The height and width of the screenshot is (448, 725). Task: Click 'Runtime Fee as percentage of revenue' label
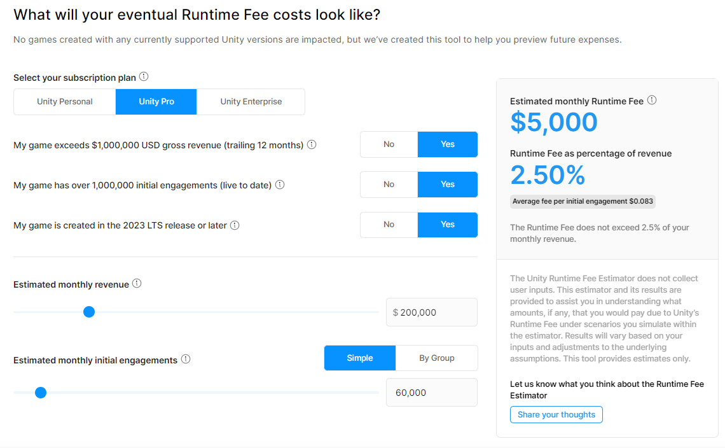pyautogui.click(x=591, y=153)
